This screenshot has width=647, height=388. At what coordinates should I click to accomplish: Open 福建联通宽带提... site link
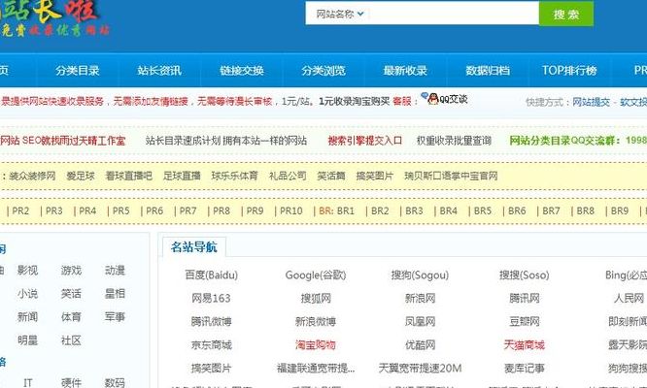316,368
